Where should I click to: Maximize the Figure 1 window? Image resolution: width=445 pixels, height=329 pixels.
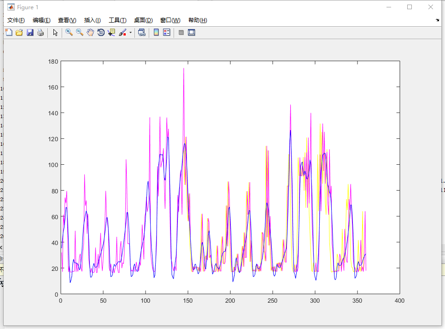pyautogui.click(x=410, y=7)
